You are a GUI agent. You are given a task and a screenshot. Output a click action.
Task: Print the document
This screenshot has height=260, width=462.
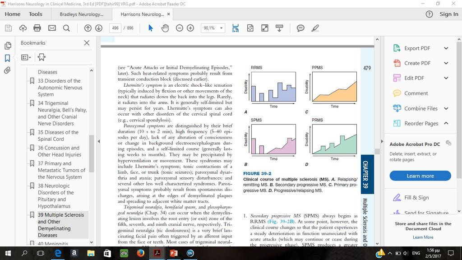(37, 28)
